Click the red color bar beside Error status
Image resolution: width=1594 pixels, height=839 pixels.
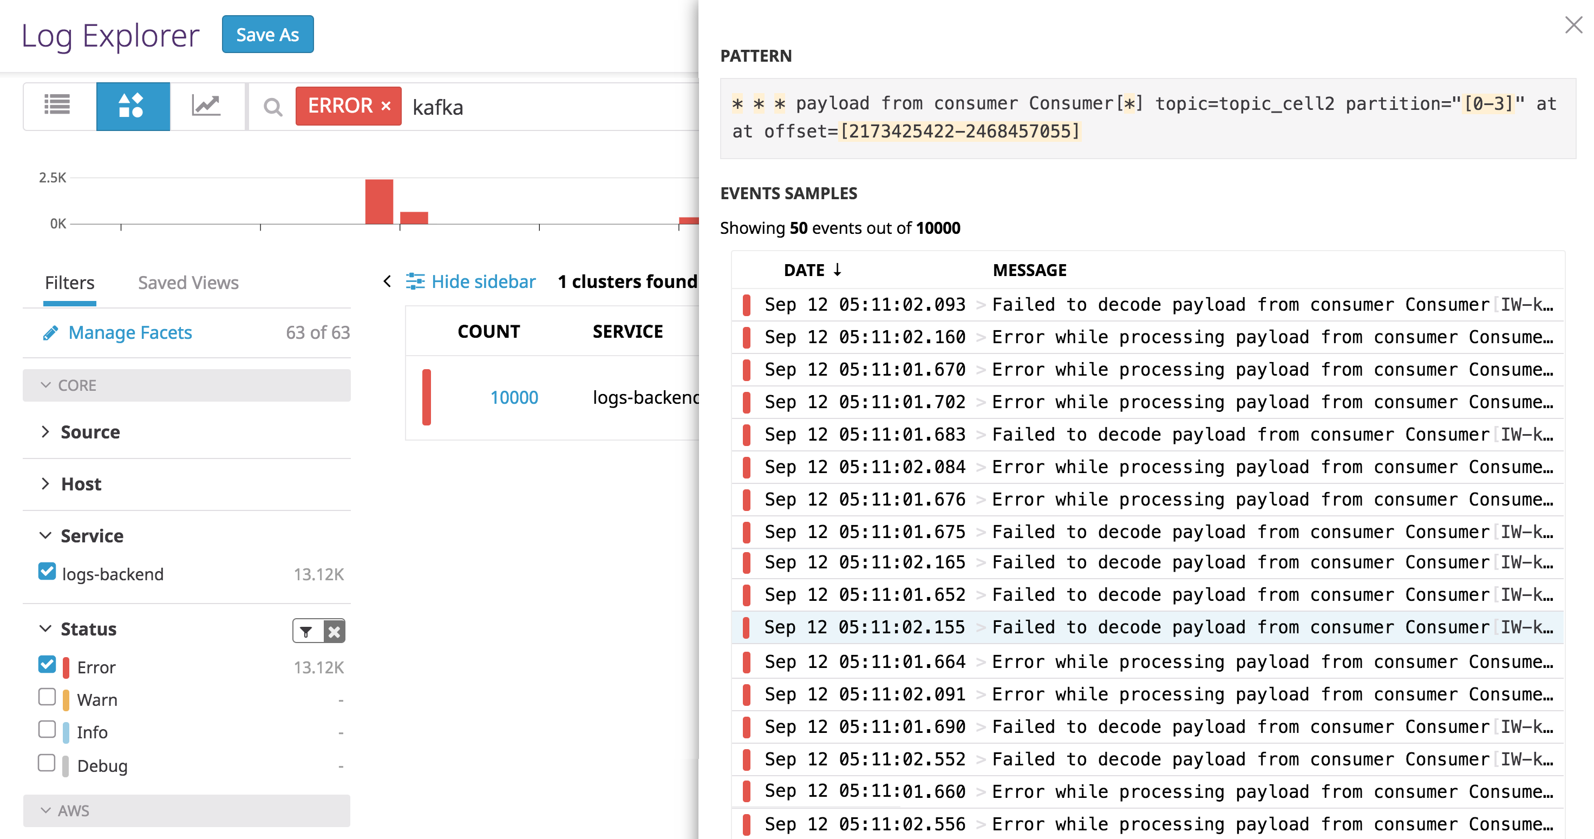point(66,666)
